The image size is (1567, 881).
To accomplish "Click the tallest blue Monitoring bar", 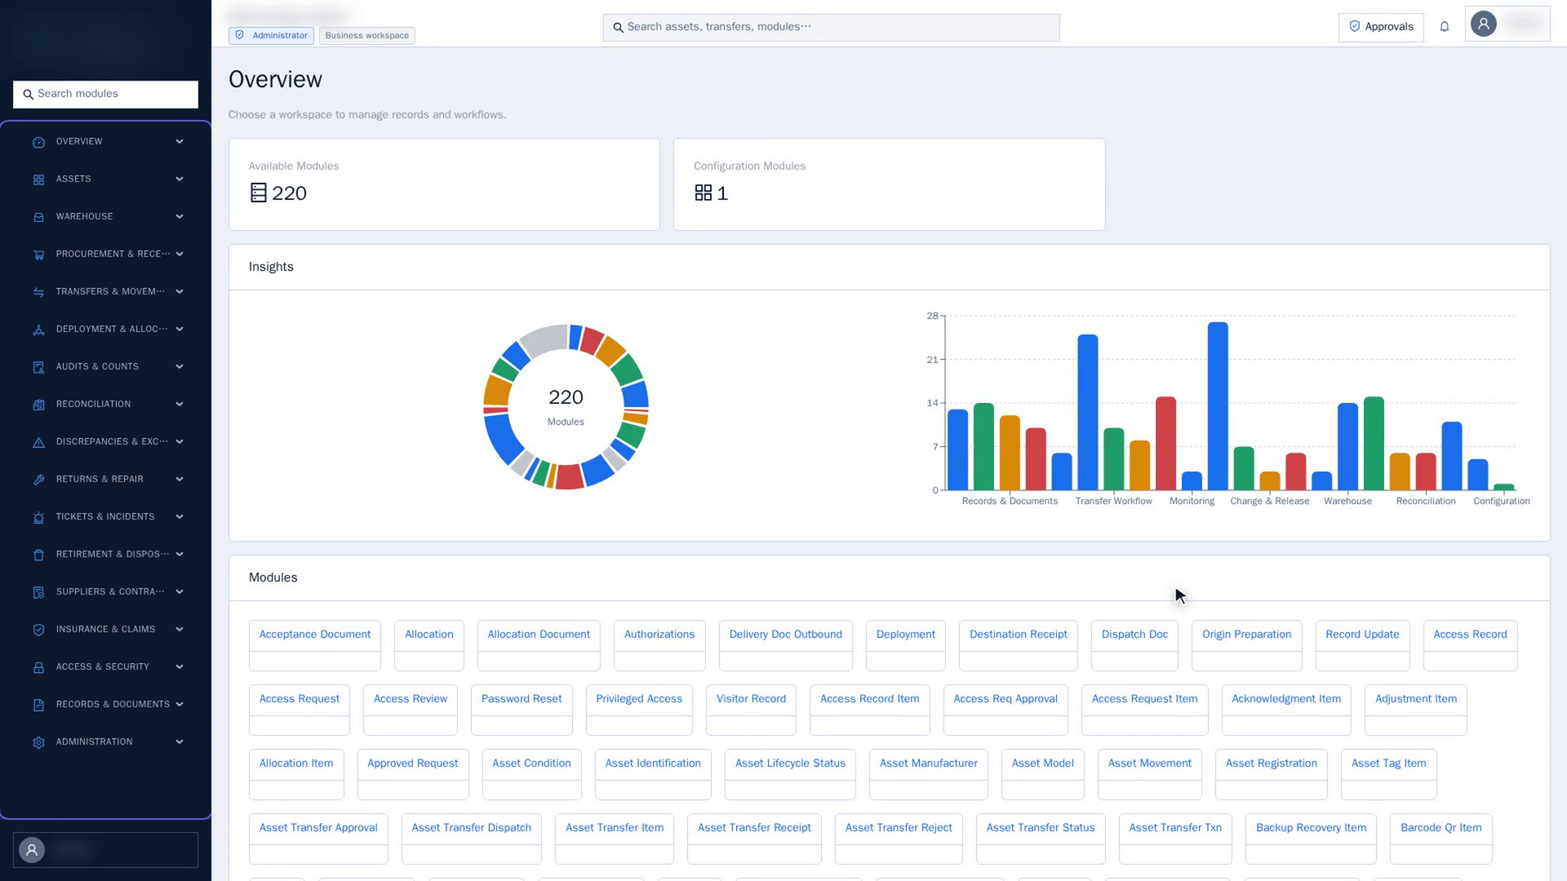I will (1218, 406).
